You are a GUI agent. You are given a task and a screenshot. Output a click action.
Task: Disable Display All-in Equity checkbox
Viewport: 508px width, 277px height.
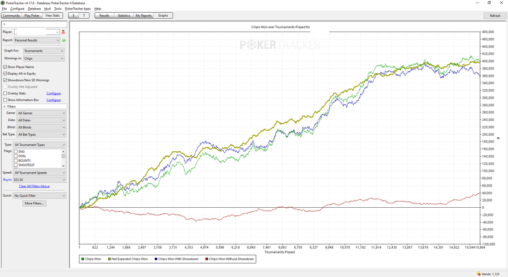[5, 73]
